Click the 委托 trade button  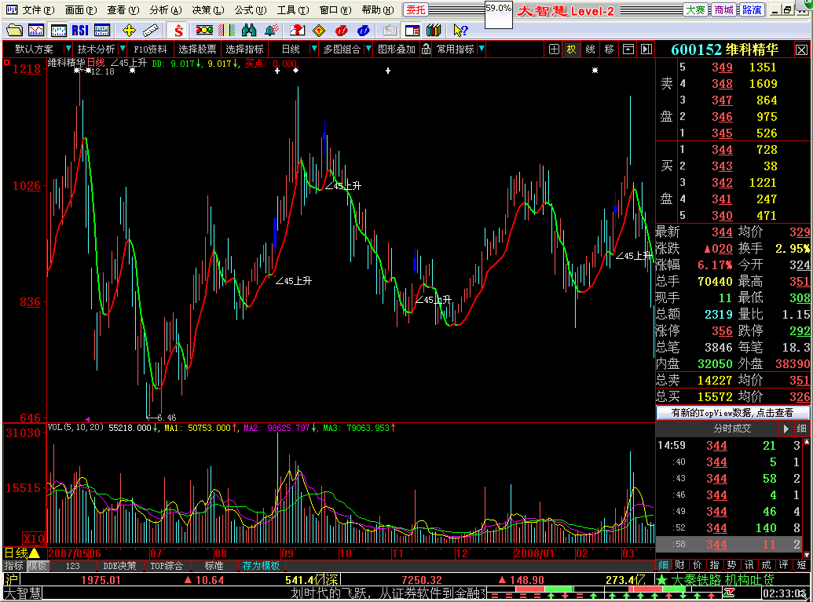click(x=416, y=10)
